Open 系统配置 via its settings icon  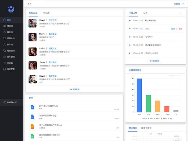5,69
